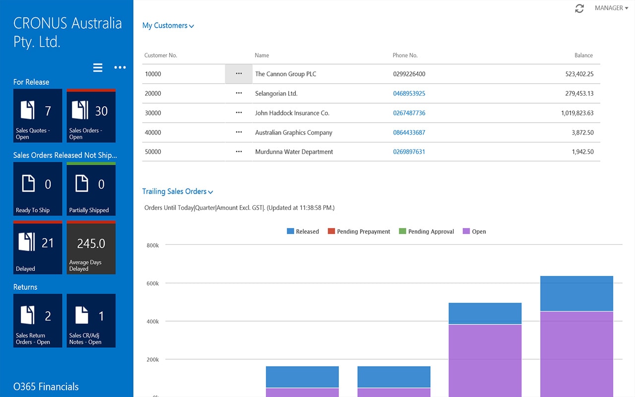Viewport: 635px width, 397px height.
Task: Click the balance 1,019,823.63
Action: [577, 113]
